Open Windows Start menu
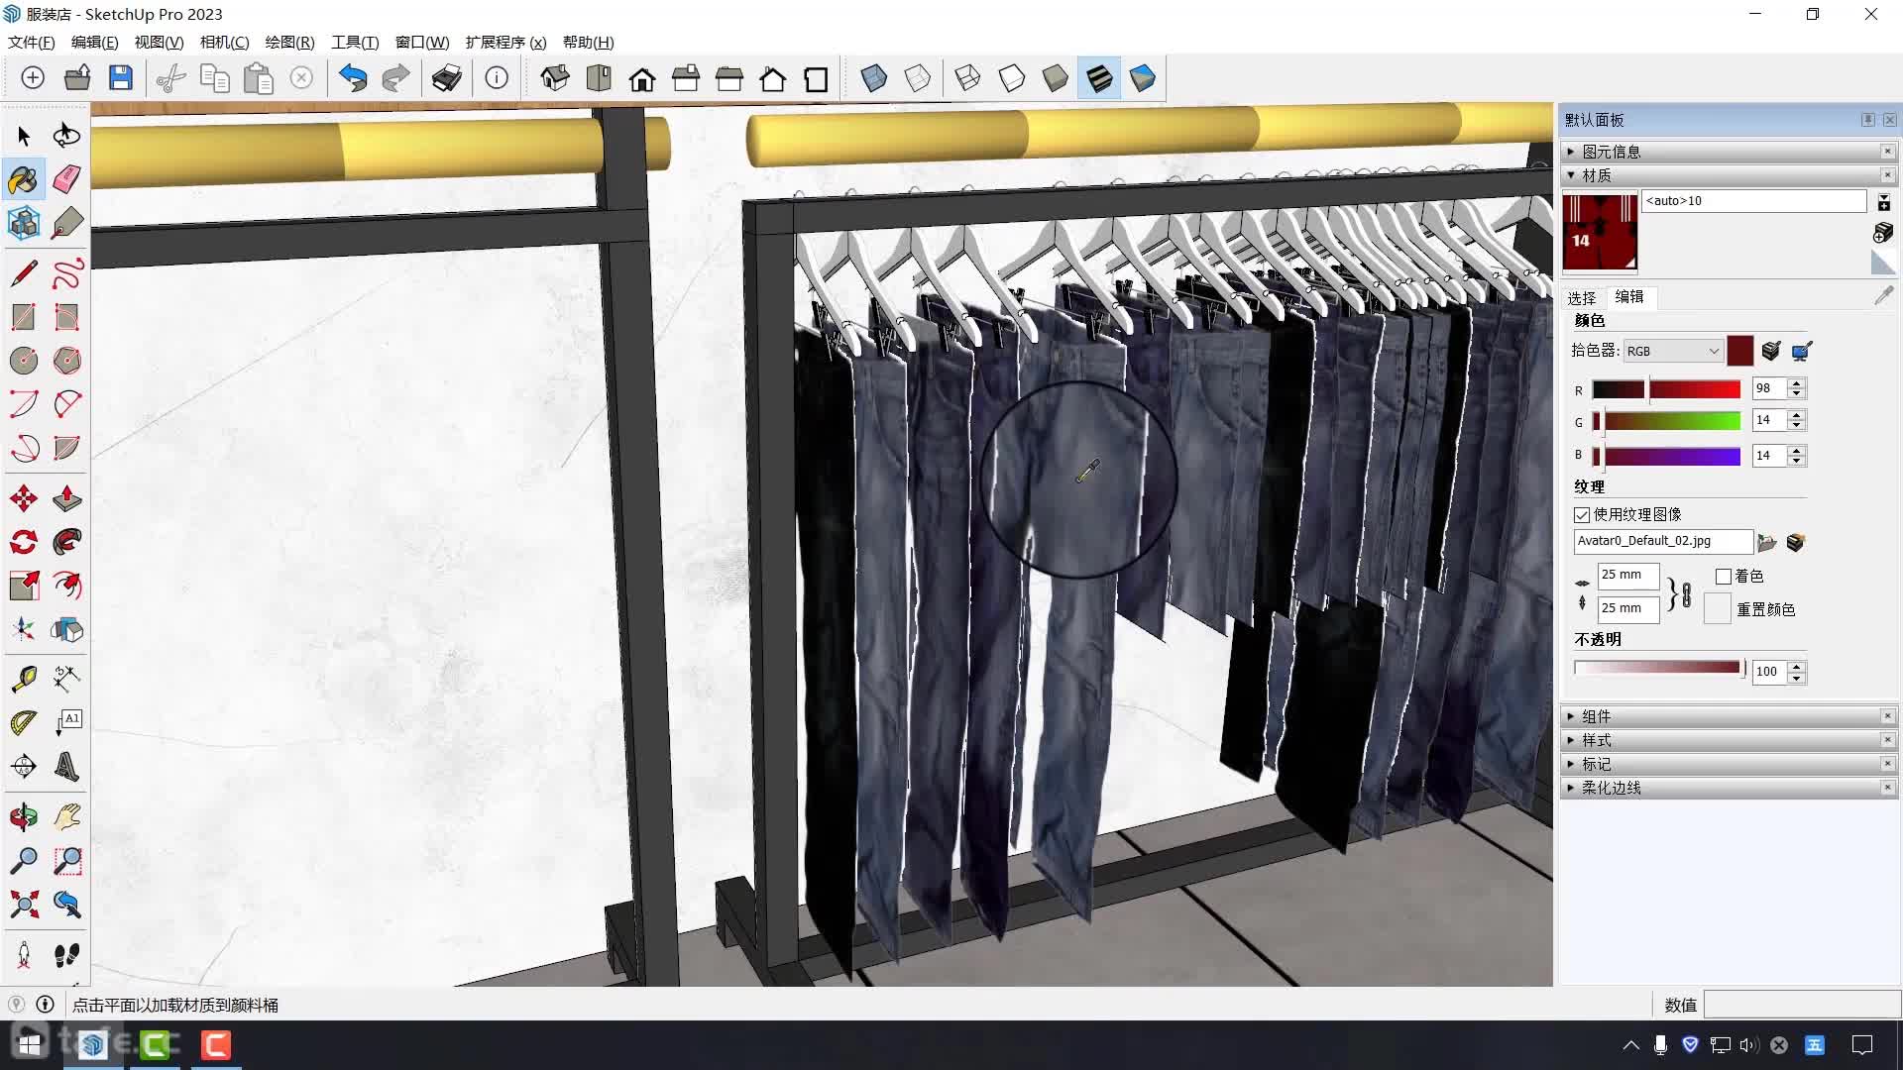This screenshot has width=1903, height=1070. (x=30, y=1045)
